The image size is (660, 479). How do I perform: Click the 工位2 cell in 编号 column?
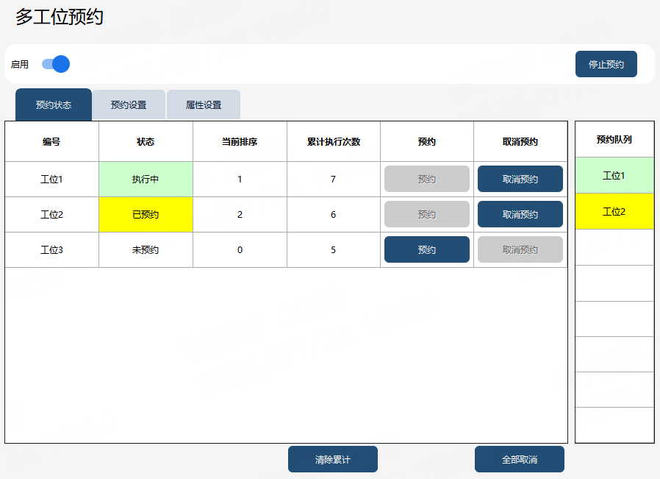point(51,214)
